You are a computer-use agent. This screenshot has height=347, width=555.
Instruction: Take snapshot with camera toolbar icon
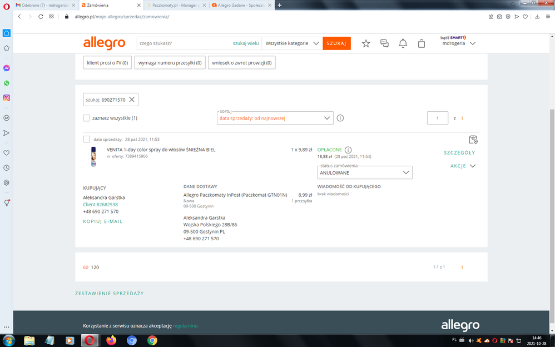pos(499,17)
